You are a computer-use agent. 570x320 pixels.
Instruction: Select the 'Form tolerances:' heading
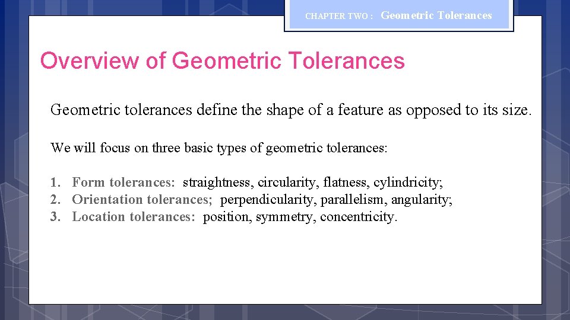pos(123,182)
